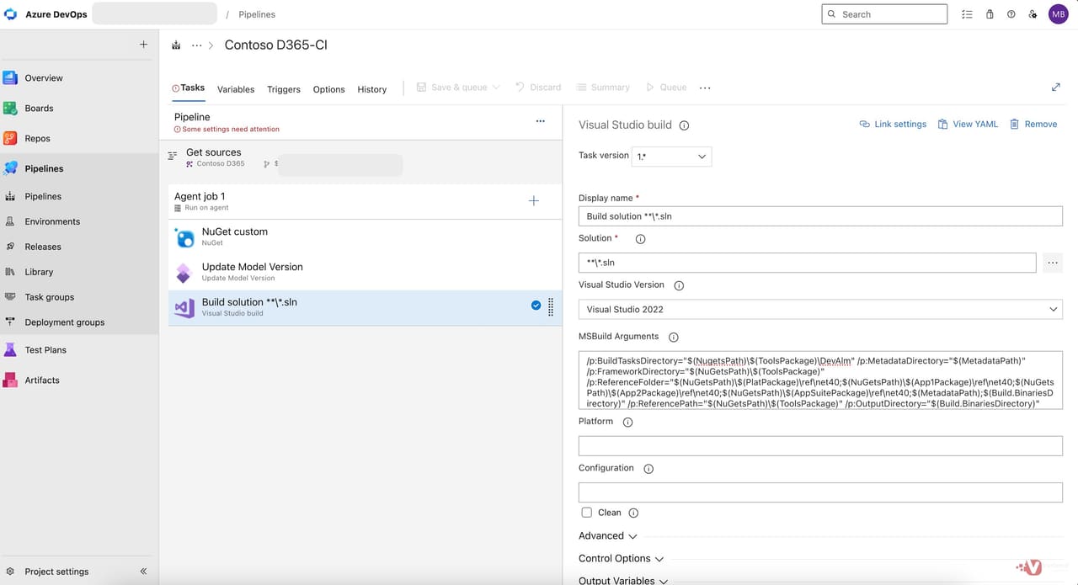1078x585 pixels.
Task: Click the Pipelines breadcrumb link
Action: coord(257,14)
